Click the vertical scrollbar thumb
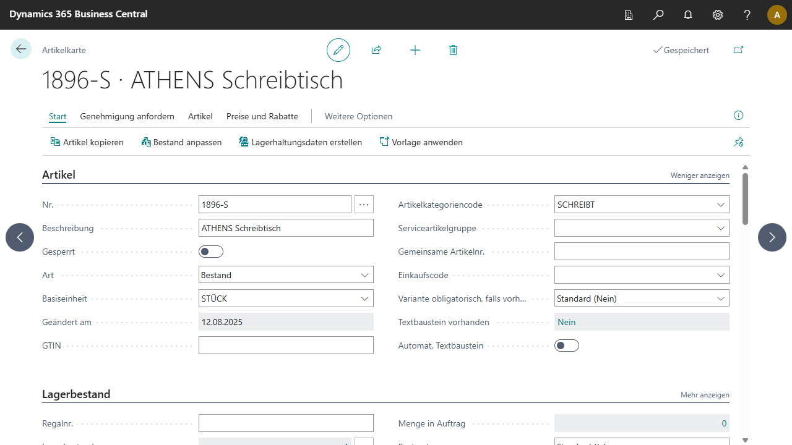Image resolution: width=792 pixels, height=445 pixels. click(745, 198)
